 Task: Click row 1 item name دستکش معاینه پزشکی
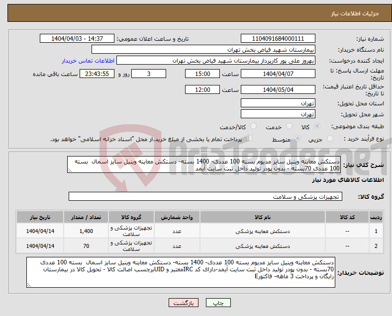[263, 232]
